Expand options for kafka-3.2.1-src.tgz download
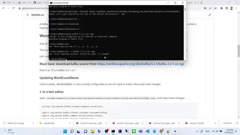Screen dimensions: 240x135 click(33, 123)
